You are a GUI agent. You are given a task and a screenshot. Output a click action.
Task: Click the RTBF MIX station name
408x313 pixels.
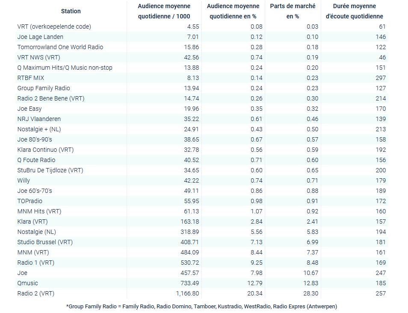[31, 78]
